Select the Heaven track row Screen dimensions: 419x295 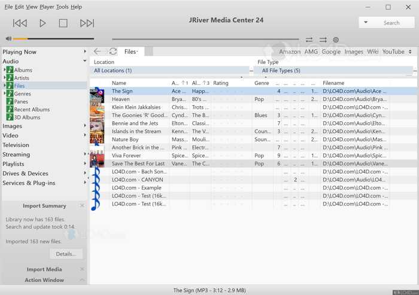tap(253, 99)
